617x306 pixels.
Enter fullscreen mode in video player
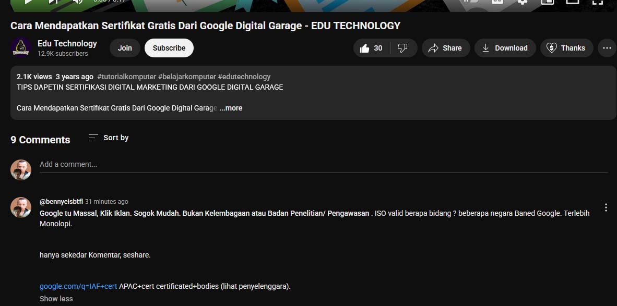point(597,2)
